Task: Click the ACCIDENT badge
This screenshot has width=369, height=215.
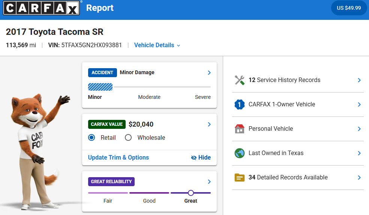Action: click(102, 73)
